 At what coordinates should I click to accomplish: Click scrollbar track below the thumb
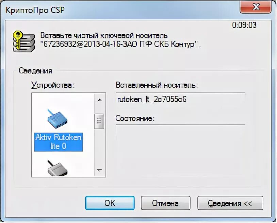coord(99,147)
